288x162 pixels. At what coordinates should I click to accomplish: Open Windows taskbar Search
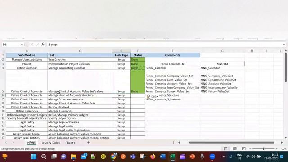44,157
